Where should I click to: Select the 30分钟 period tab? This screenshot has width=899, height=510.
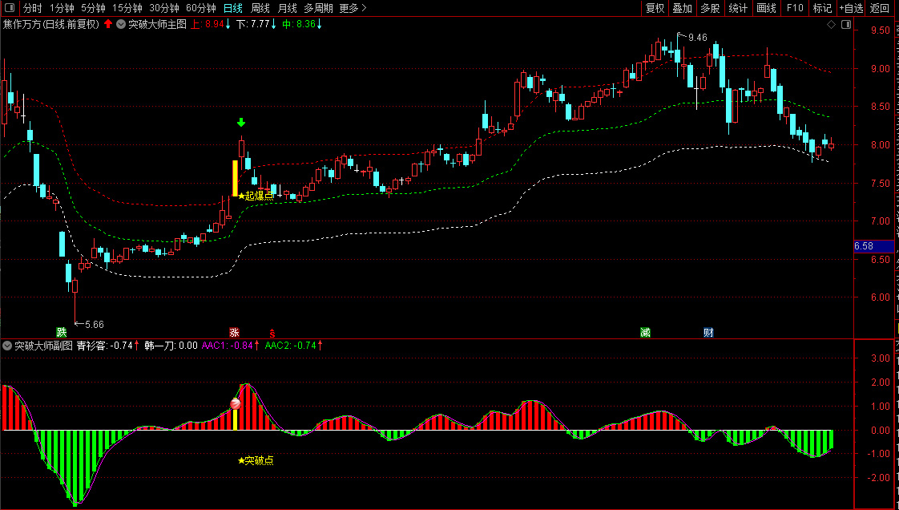point(164,8)
